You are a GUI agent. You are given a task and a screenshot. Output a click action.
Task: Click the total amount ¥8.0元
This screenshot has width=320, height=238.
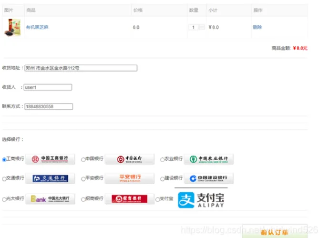pyautogui.click(x=300, y=48)
